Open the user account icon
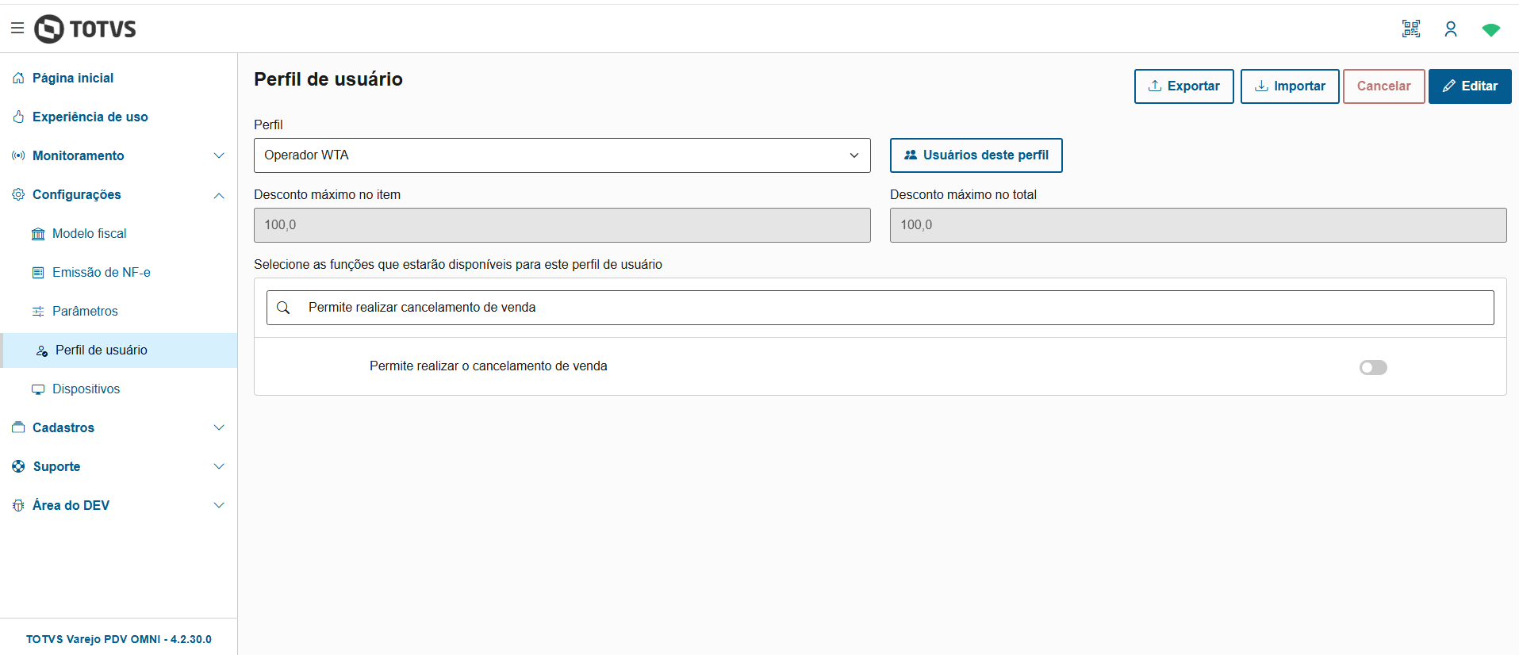 1450,29
